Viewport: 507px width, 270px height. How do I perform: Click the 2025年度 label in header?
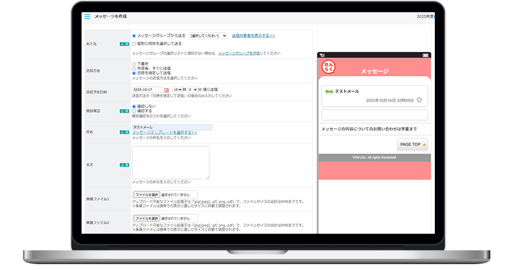425,16
